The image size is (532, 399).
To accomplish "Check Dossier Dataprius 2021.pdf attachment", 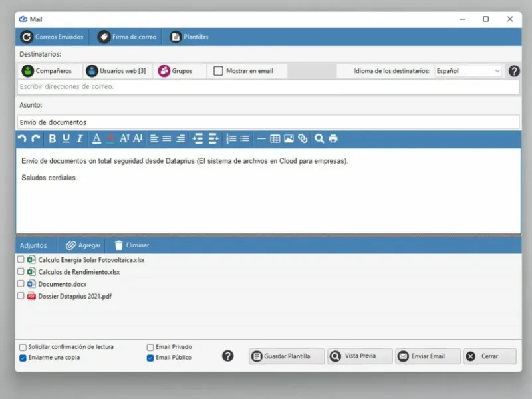I will (x=21, y=296).
